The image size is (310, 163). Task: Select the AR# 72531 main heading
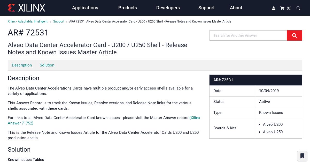coord(28,33)
